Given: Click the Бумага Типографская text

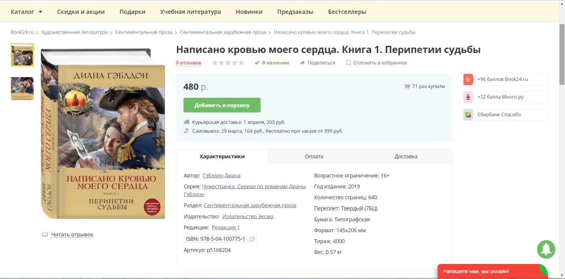Looking at the screenshot, I should [x=342, y=219].
